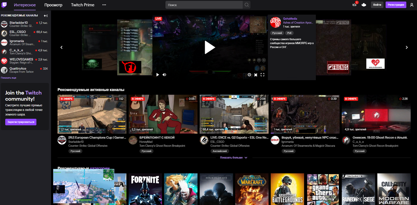This screenshot has width=417, height=205.
Task: Open Twitch Prime tab
Action: (x=83, y=5)
